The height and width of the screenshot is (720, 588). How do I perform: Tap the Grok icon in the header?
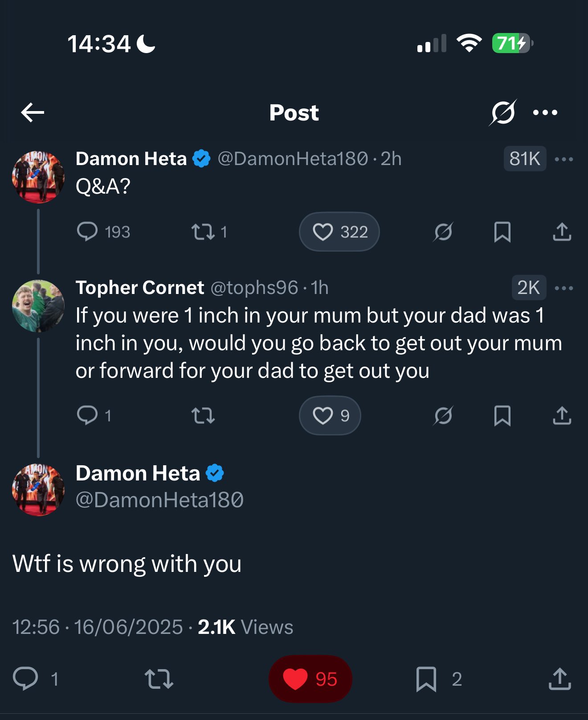[x=503, y=112]
